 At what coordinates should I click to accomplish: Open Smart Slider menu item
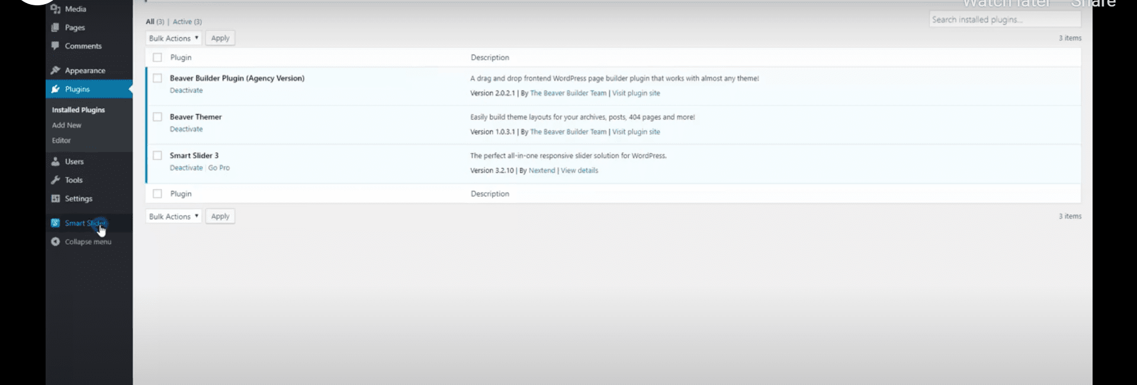pyautogui.click(x=85, y=223)
